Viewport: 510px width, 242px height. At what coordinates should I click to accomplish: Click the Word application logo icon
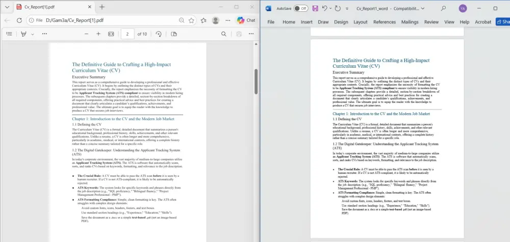click(268, 9)
